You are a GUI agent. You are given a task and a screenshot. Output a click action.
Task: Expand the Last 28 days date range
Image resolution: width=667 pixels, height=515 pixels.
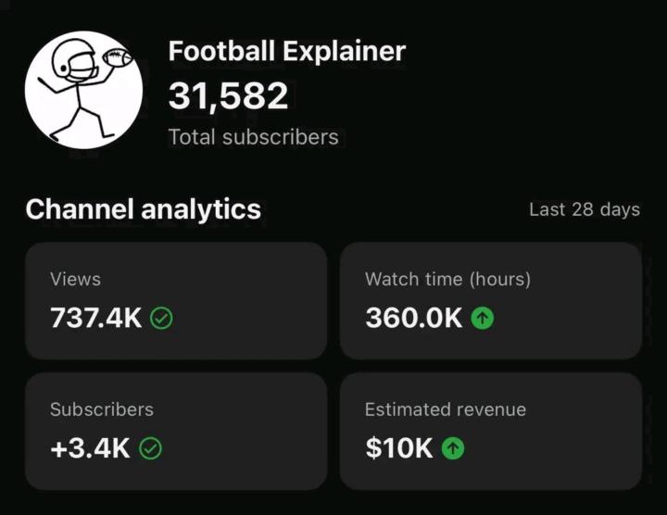[x=584, y=209]
